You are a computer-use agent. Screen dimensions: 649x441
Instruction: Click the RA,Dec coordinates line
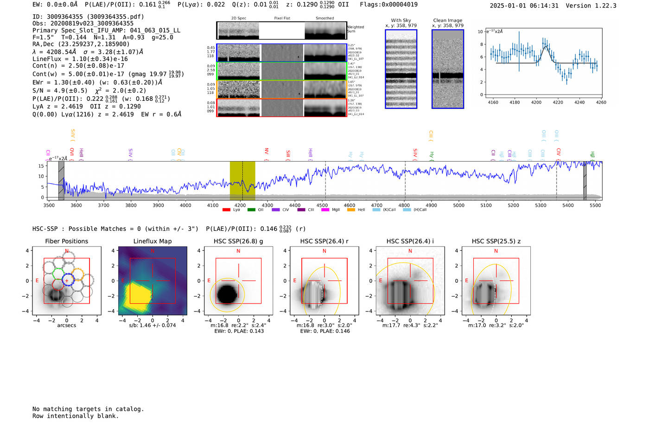point(81,44)
